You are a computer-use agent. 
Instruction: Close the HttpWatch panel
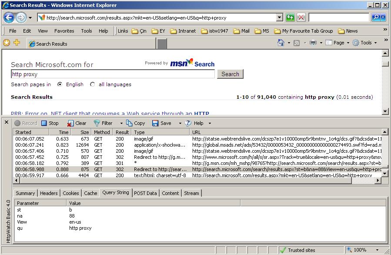point(7,122)
